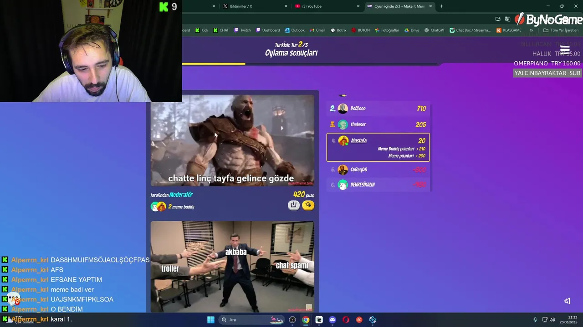Click the chat message EFSANE YAPTIM
The image size is (583, 327).
point(77,280)
